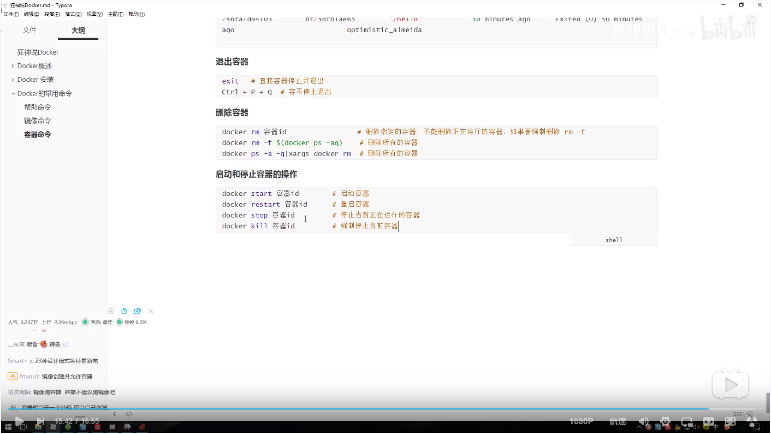Click the 3351 词 word count
This screenshot has width=771, height=434.
click(x=743, y=414)
